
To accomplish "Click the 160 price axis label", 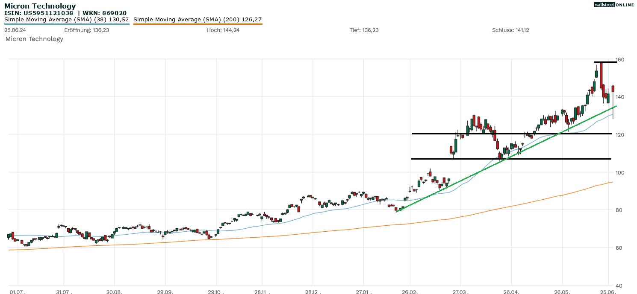I will (619, 59).
